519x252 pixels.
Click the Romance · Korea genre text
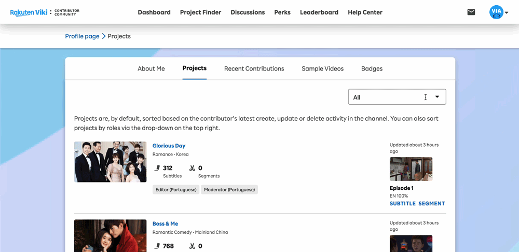(x=170, y=155)
